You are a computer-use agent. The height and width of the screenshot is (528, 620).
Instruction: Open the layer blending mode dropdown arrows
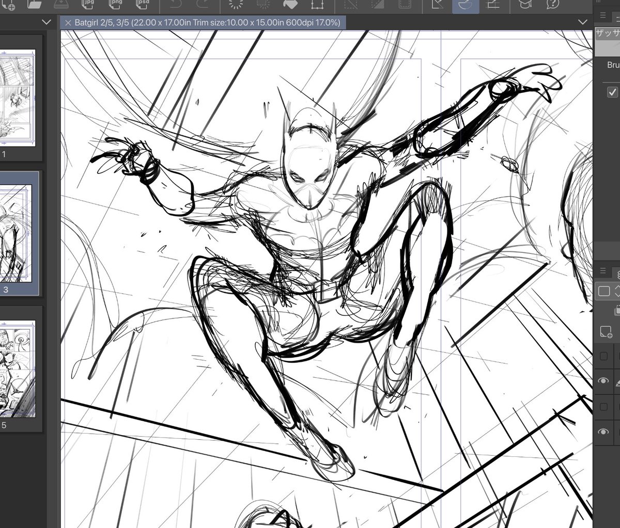[617, 291]
